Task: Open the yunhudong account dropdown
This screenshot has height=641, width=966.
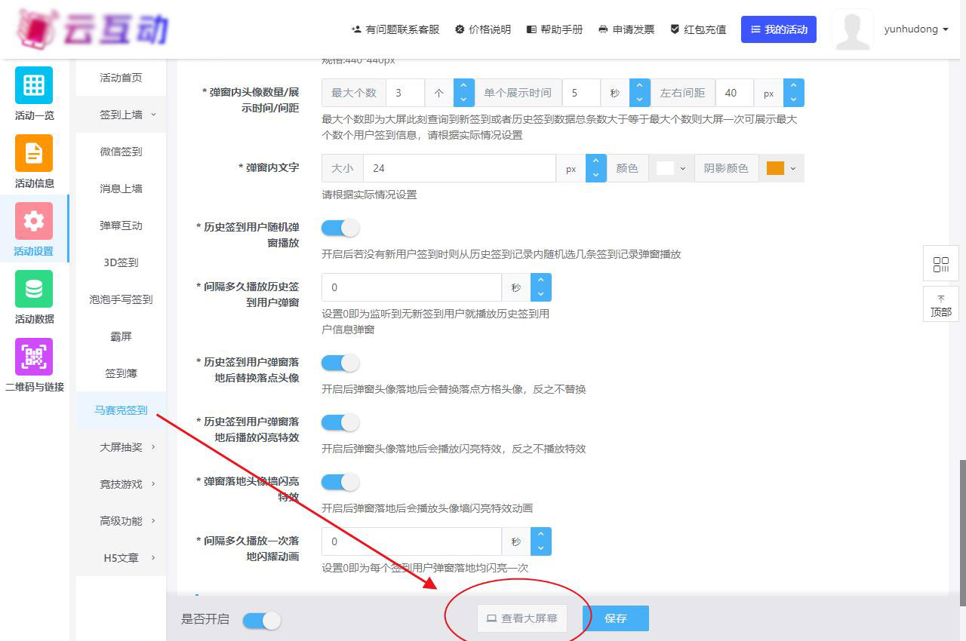Action: (x=915, y=29)
